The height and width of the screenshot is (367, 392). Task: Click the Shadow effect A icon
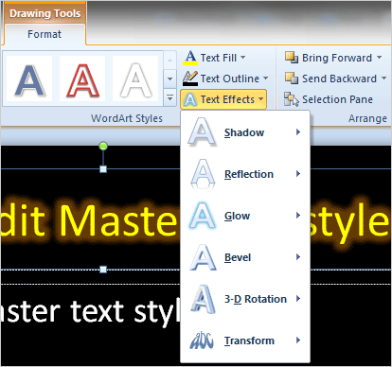point(202,131)
